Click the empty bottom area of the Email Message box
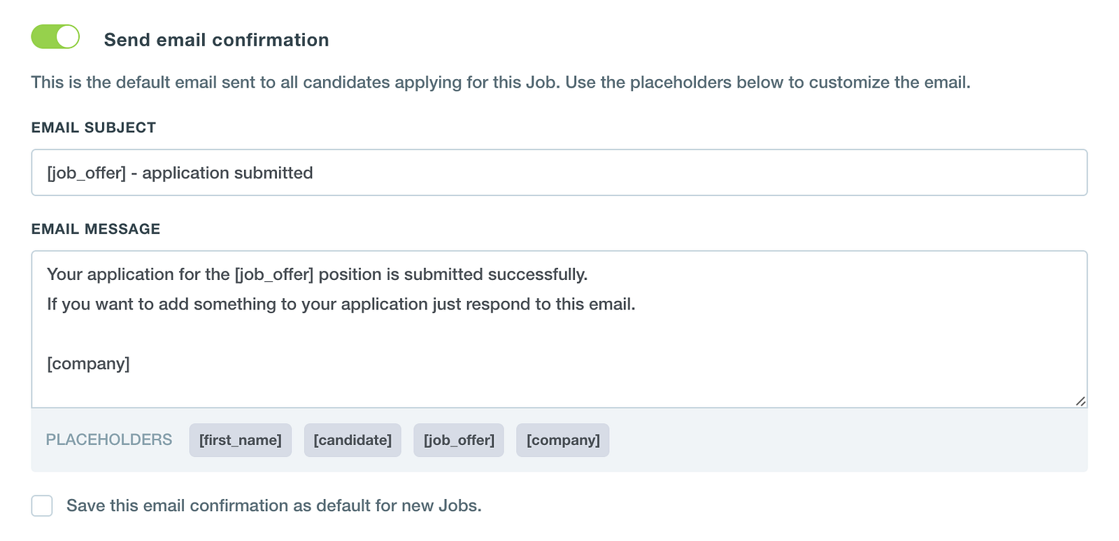This screenshot has width=1119, height=541. click(559, 391)
